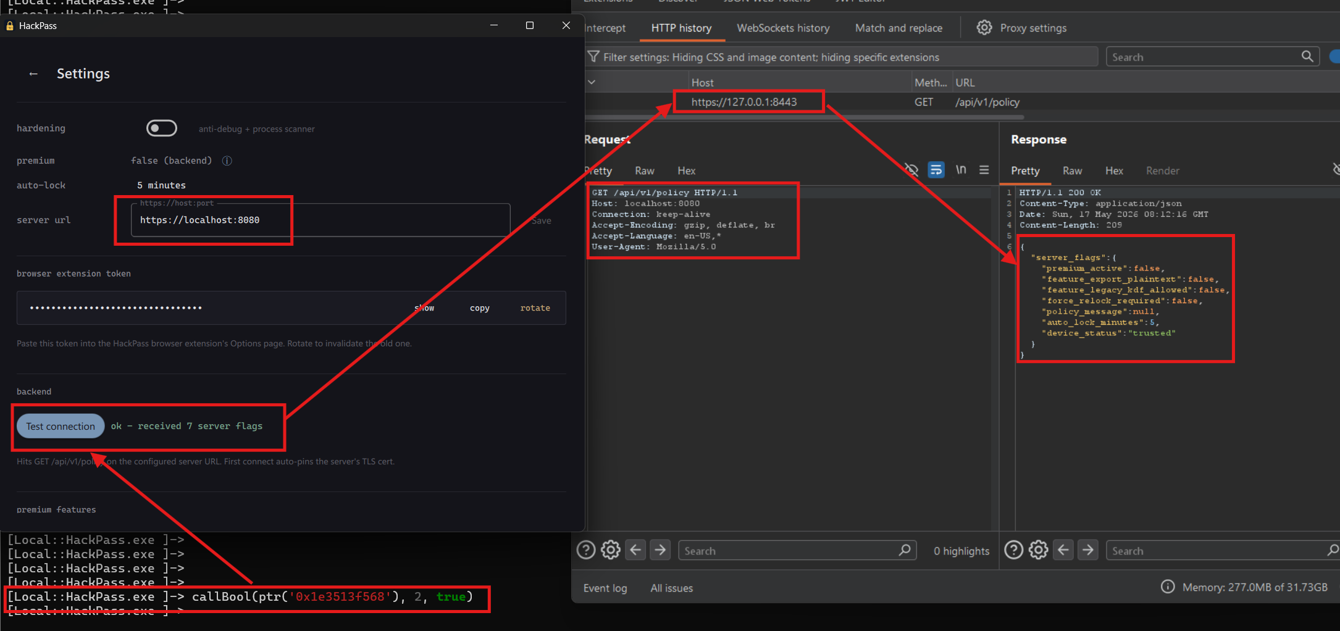1340x631 pixels.
Task: Run Test connection to the backend
Action: (61, 426)
